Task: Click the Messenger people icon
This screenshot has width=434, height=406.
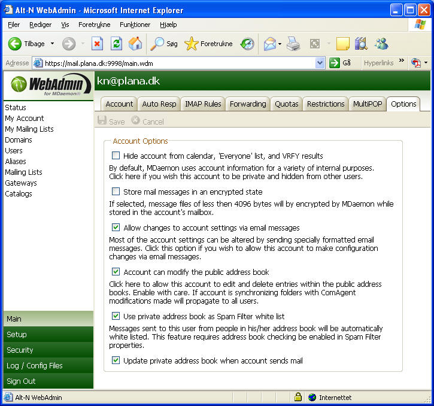Action: 381,44
